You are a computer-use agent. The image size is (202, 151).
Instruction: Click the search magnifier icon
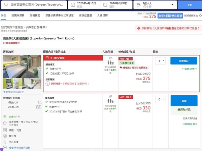pos(6,5)
